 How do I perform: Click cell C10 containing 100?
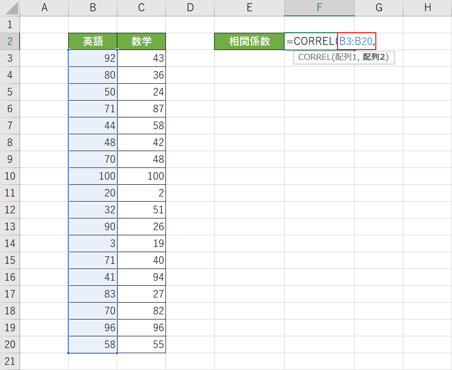141,176
